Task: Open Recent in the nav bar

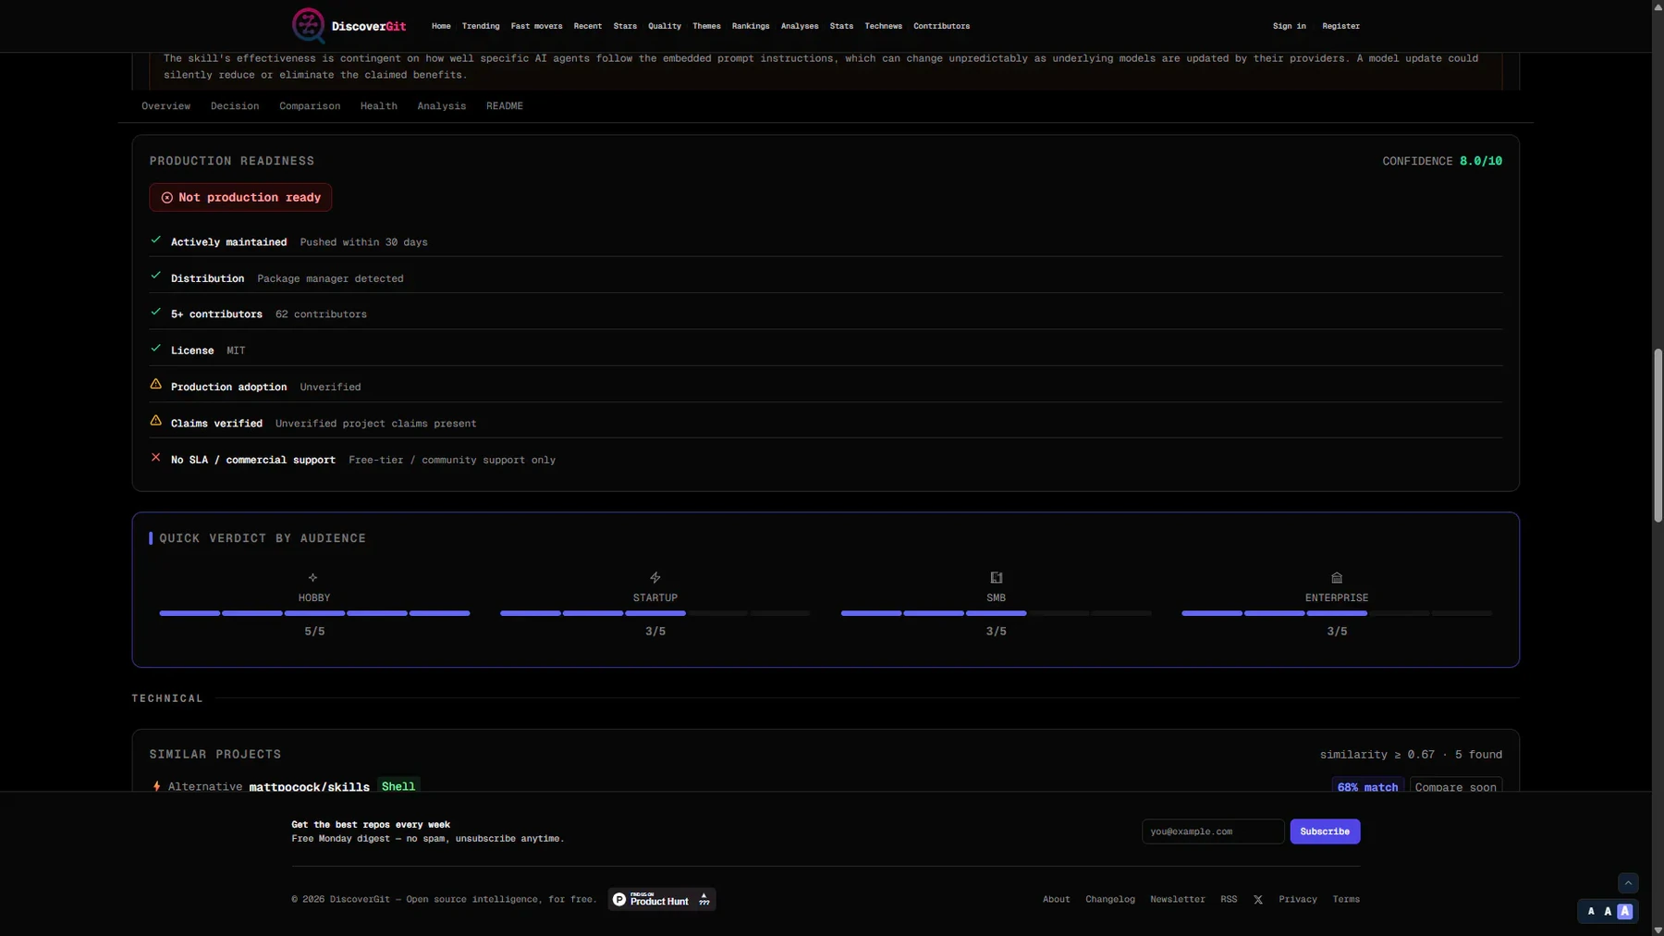Action: click(x=587, y=26)
